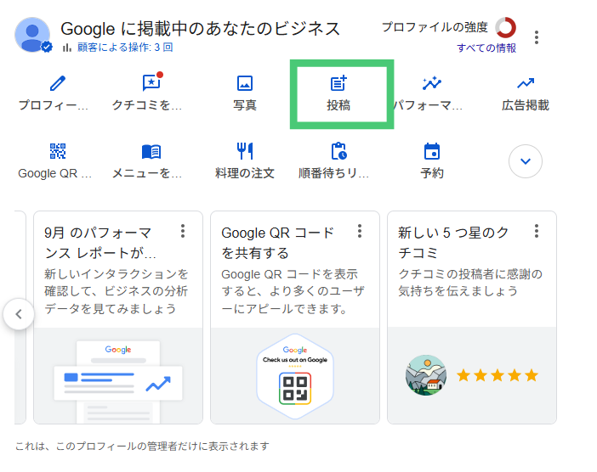Image resolution: width=597 pixels, height=472 pixels.
Task: Open the 予約 booking calendar icon
Action: tap(432, 151)
